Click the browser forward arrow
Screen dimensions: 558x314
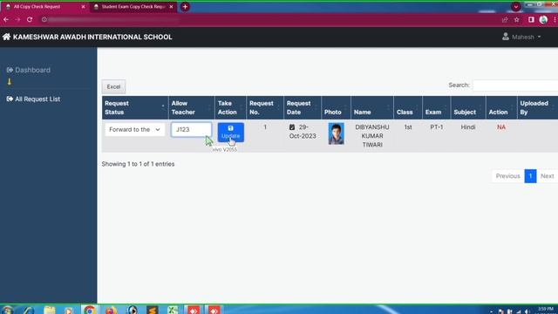click(x=17, y=19)
